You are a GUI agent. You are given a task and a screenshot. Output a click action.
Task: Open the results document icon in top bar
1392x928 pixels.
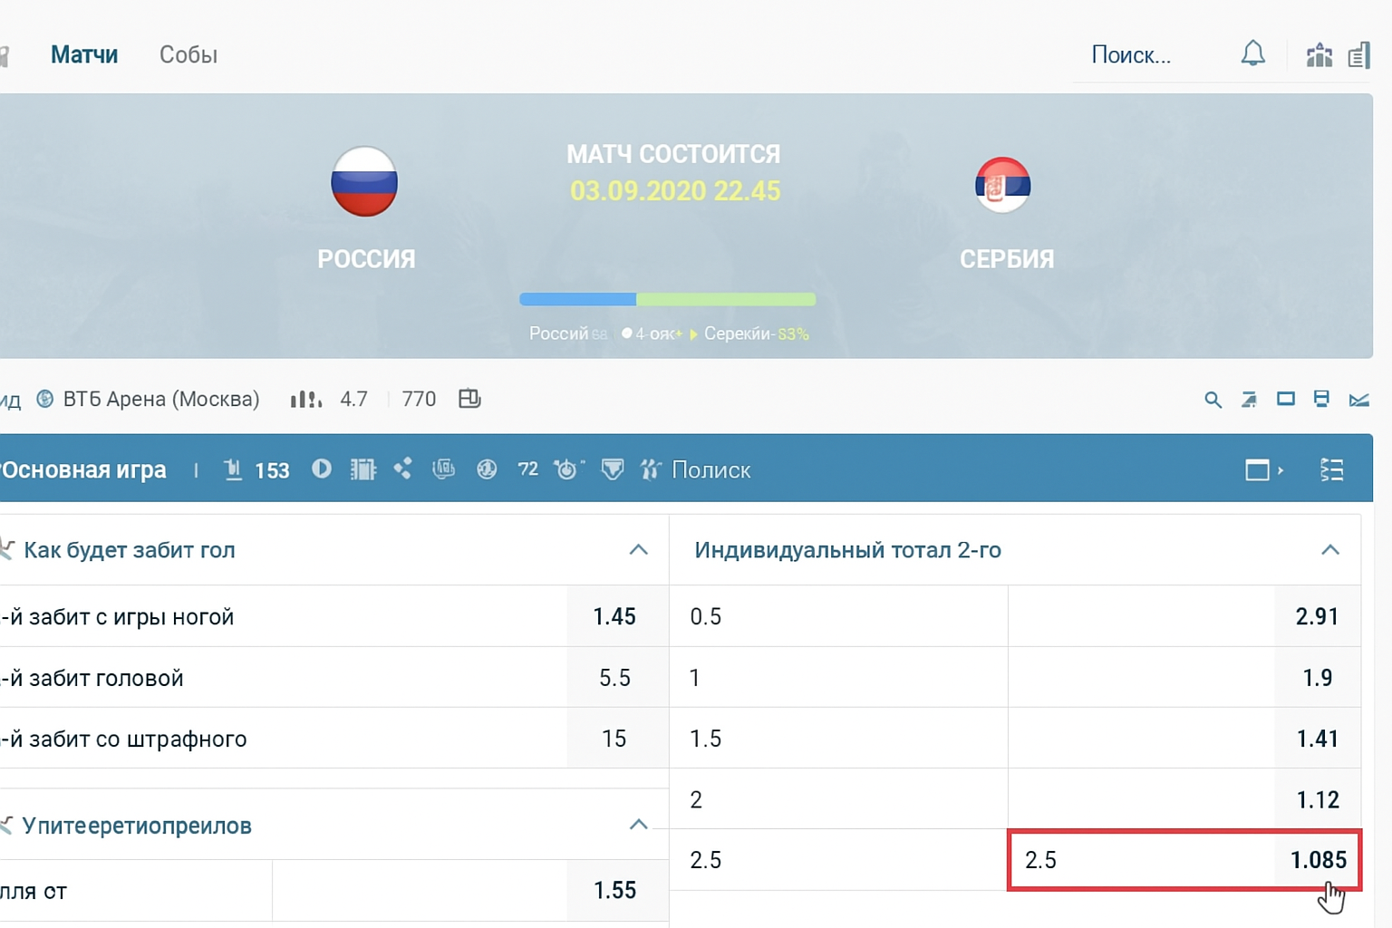tap(1358, 55)
